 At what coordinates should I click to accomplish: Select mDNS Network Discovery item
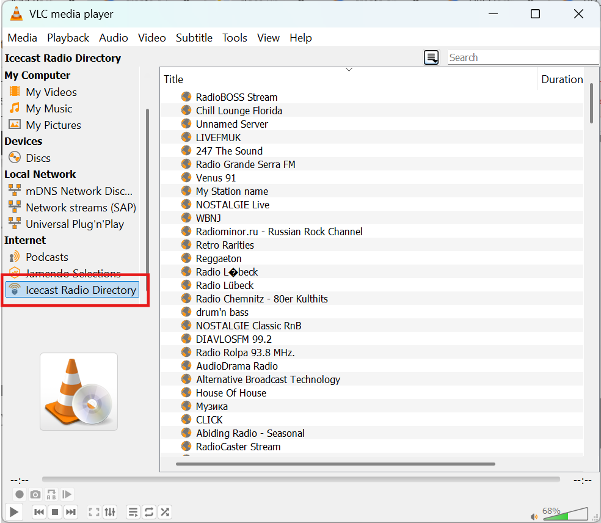point(79,191)
